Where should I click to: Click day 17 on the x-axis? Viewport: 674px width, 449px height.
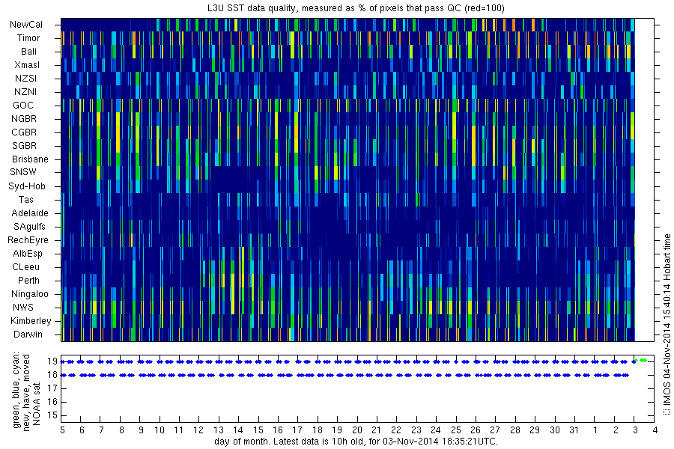[297, 430]
